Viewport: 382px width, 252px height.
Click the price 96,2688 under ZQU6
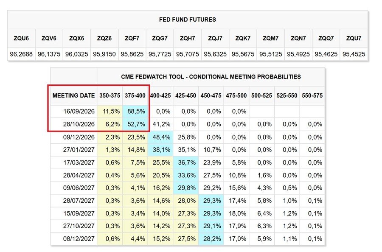coord(21,54)
